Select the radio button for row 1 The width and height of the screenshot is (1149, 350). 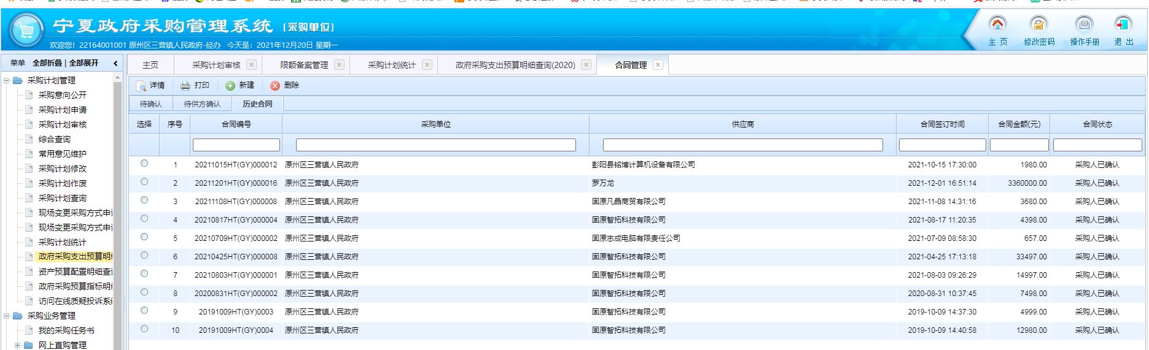[144, 163]
